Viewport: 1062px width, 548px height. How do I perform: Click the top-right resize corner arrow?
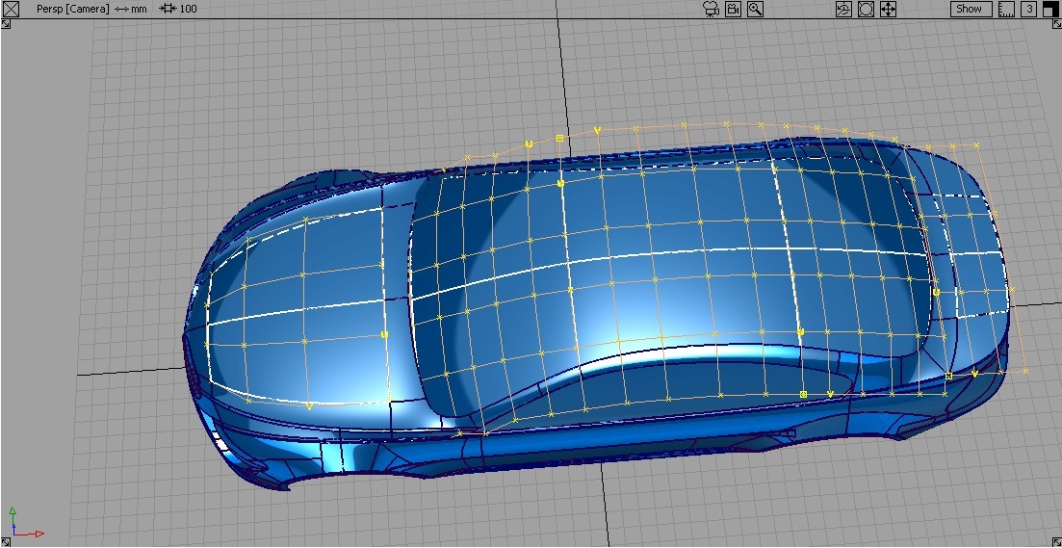pyautogui.click(x=1056, y=24)
